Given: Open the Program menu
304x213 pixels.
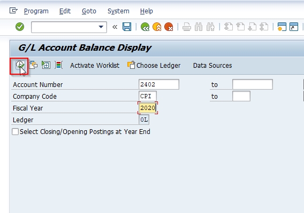Looking at the screenshot, I should (36, 11).
